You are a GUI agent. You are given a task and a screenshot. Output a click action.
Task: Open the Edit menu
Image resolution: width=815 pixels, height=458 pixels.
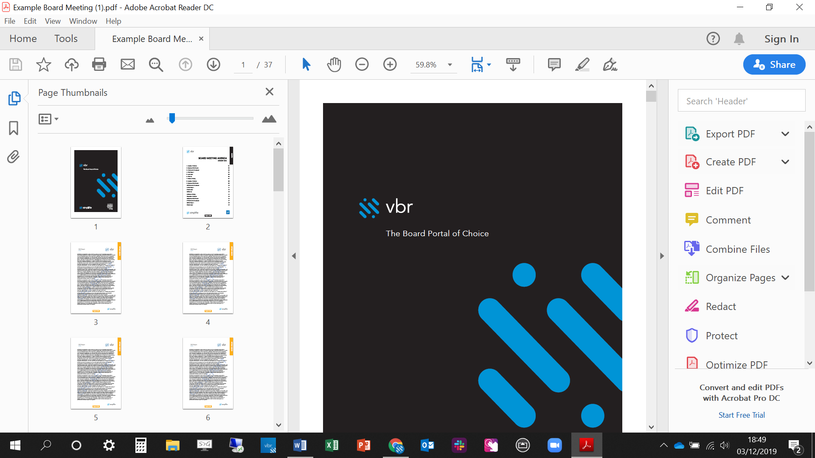click(30, 21)
